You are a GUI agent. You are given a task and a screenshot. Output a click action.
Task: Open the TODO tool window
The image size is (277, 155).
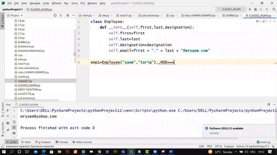(x=26, y=142)
